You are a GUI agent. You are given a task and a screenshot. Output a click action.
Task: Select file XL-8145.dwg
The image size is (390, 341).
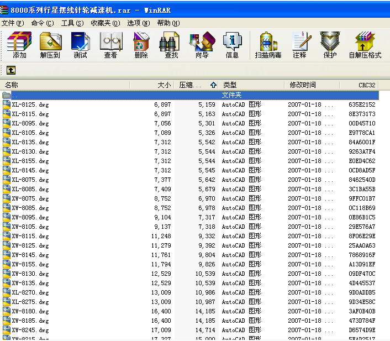(30, 170)
